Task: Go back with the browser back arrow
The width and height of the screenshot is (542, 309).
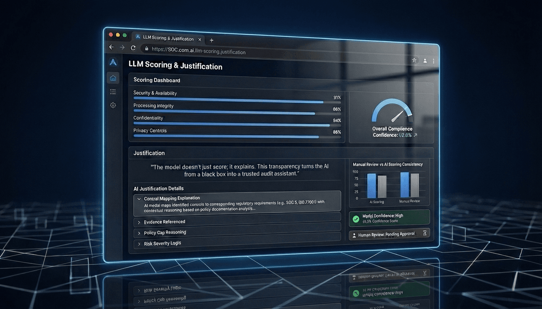Action: (112, 47)
